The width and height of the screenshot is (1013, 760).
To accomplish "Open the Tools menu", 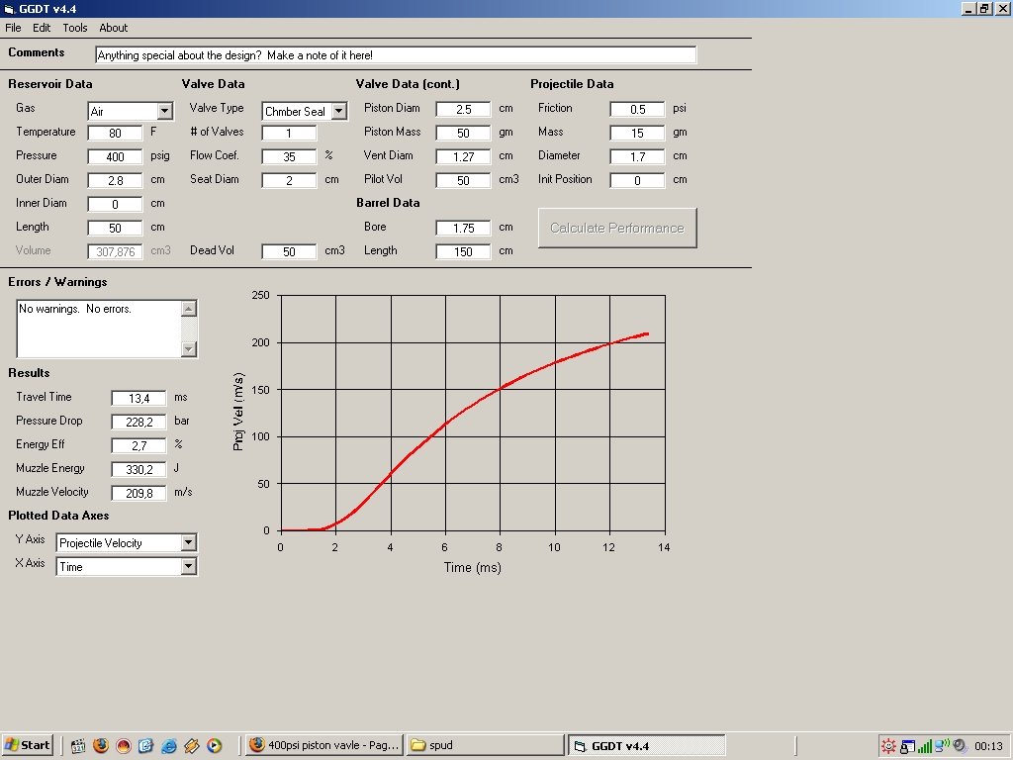I will (x=75, y=28).
